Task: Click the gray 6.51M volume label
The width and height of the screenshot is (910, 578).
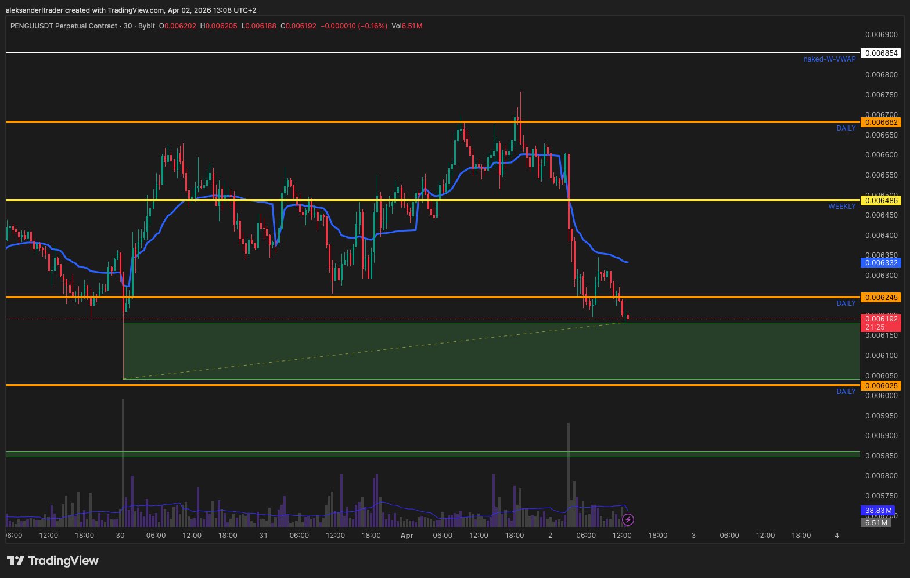Action: pyautogui.click(x=876, y=523)
